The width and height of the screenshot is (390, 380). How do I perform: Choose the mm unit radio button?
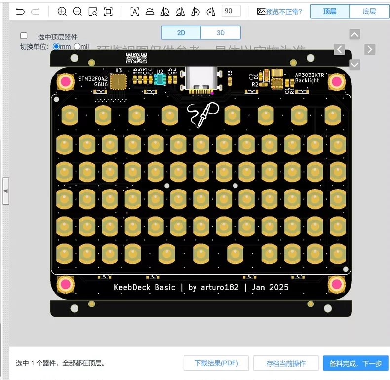coord(56,46)
